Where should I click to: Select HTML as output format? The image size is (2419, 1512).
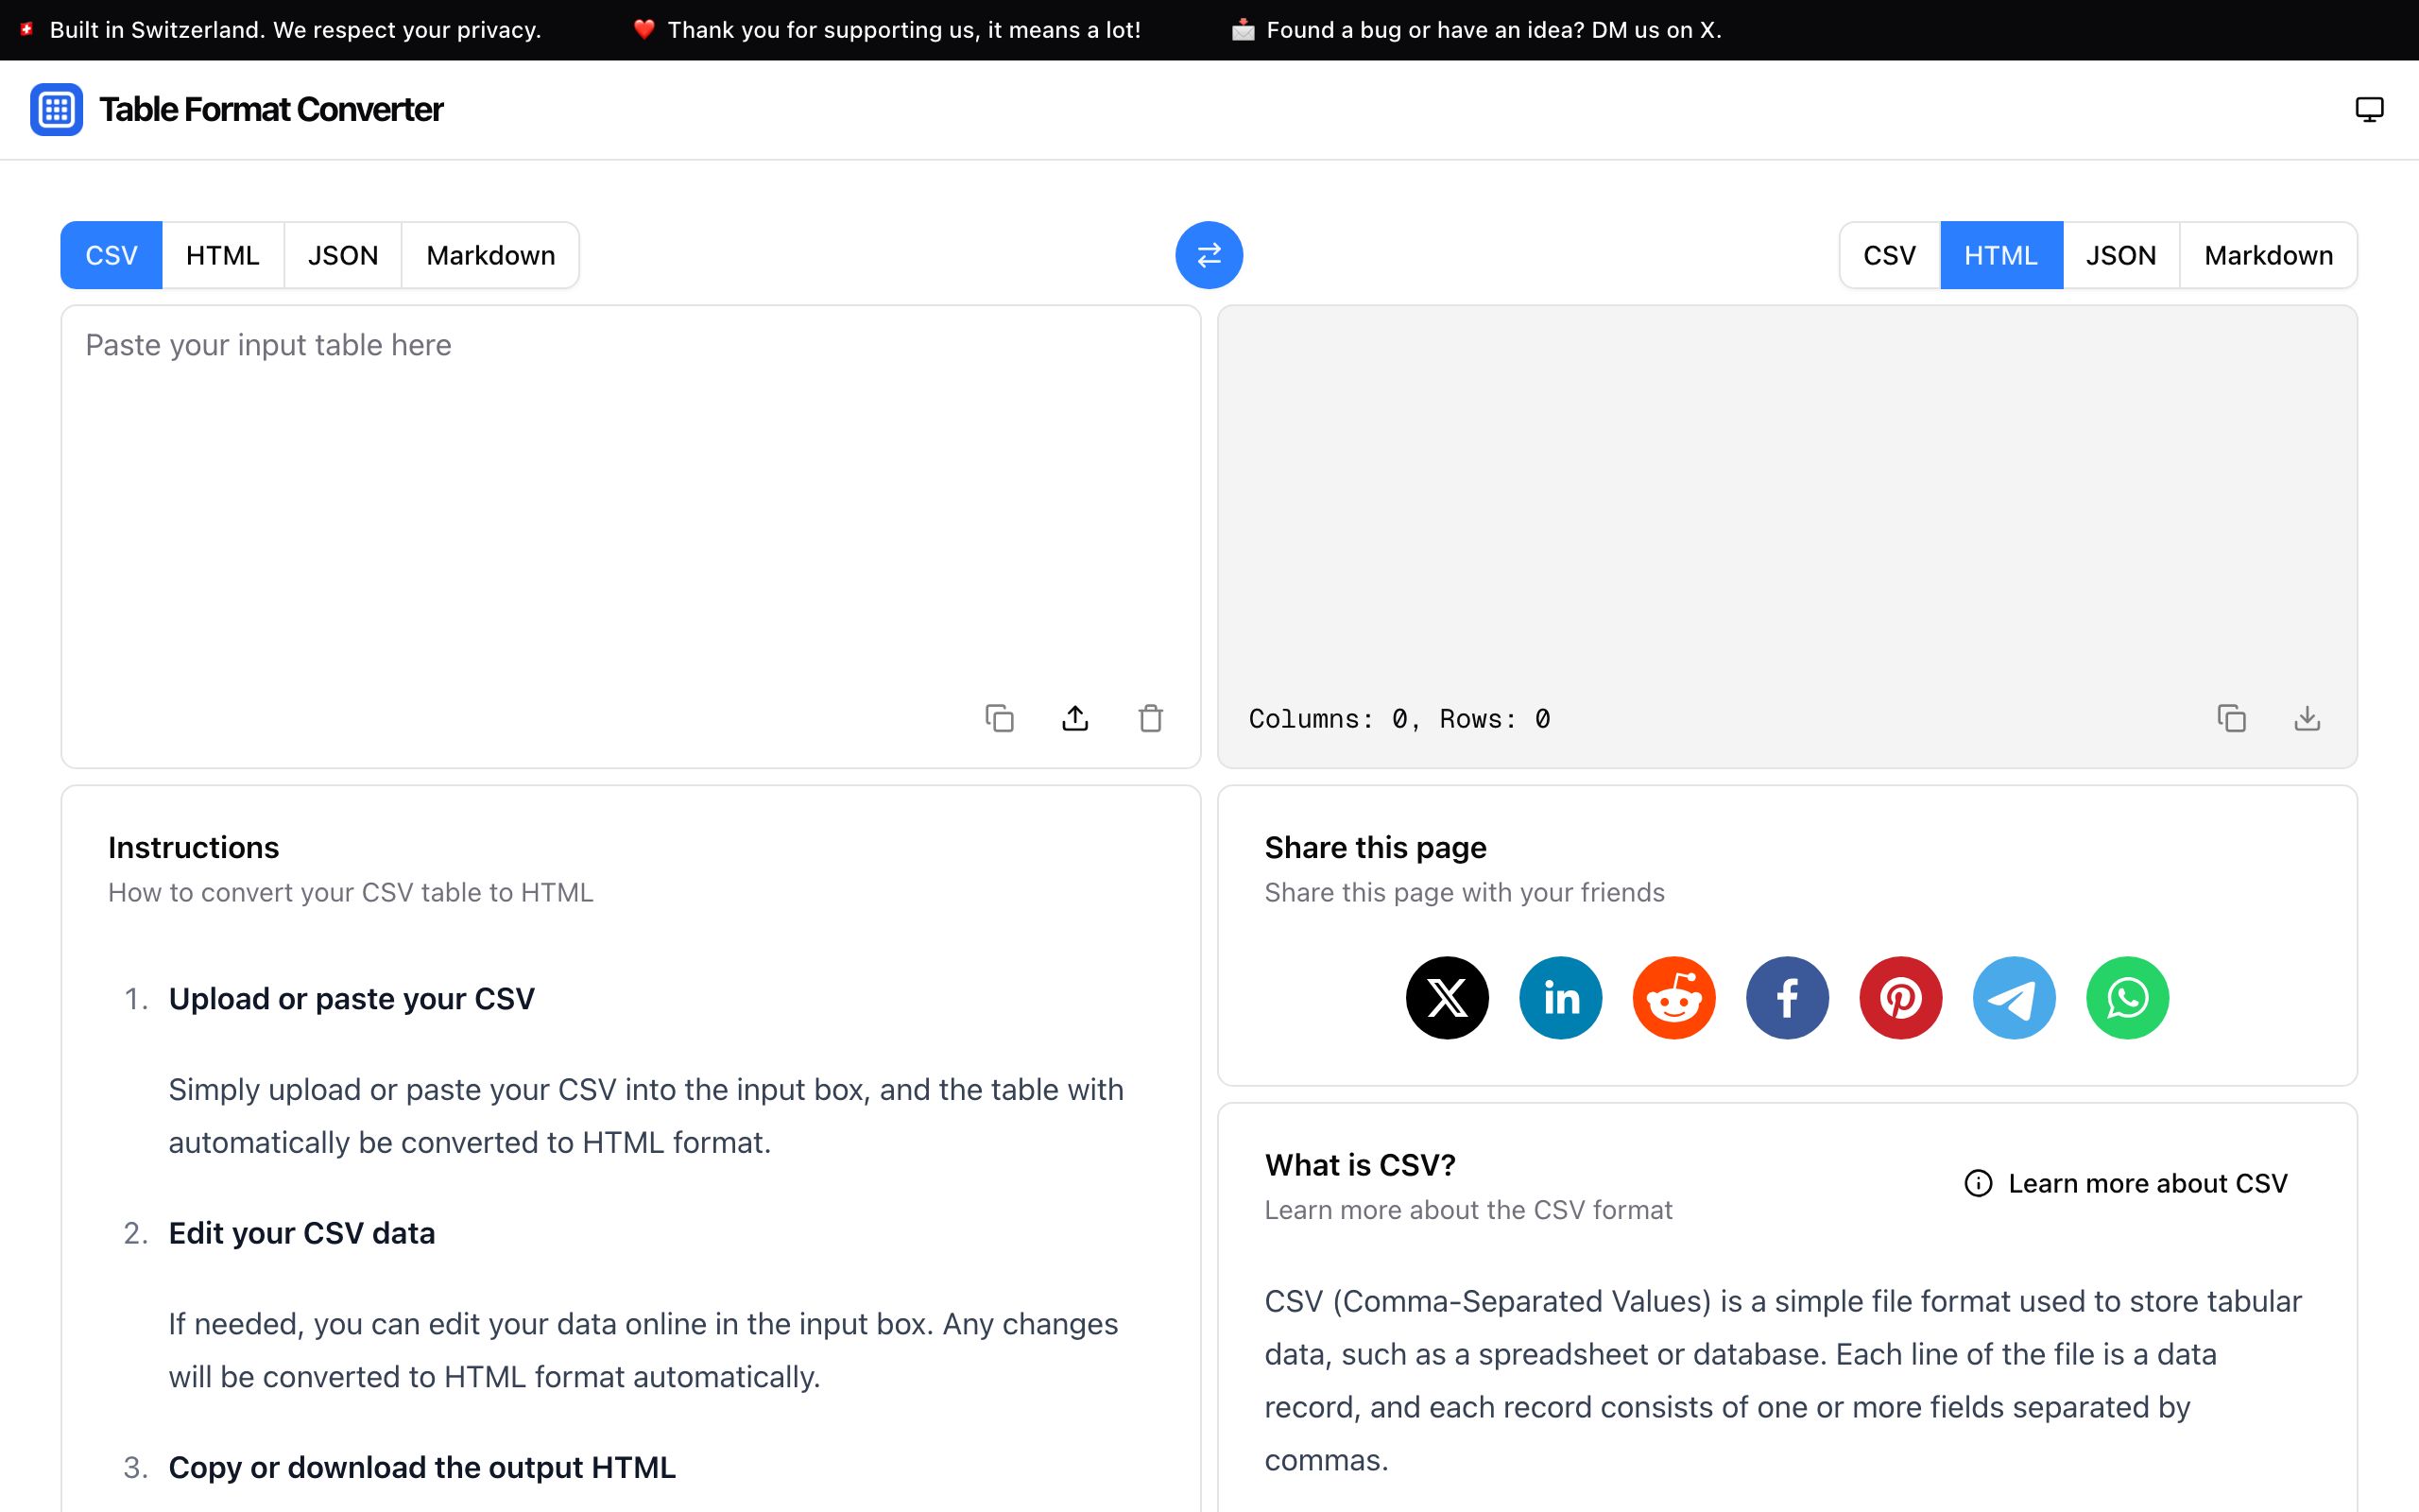point(2001,255)
